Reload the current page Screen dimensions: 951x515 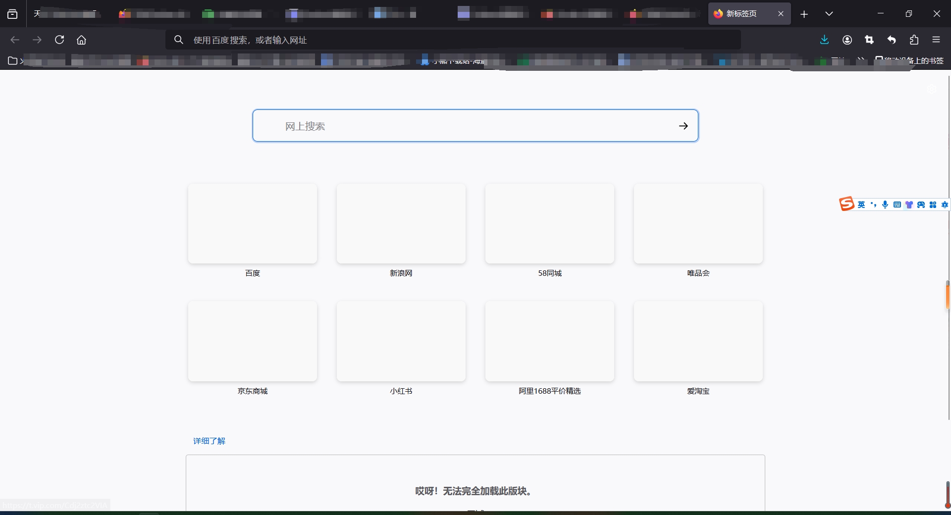point(59,40)
